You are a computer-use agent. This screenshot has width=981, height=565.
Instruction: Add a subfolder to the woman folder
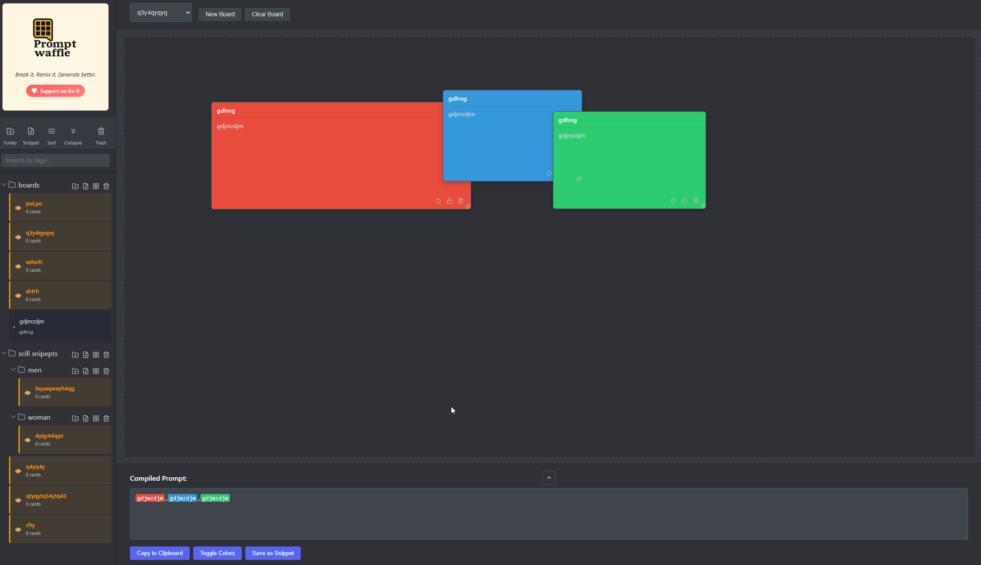click(75, 418)
